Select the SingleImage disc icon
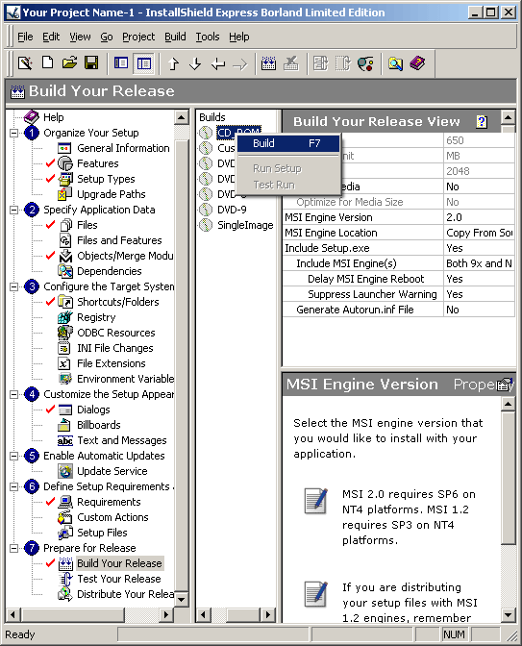This screenshot has width=522, height=646. 205,225
